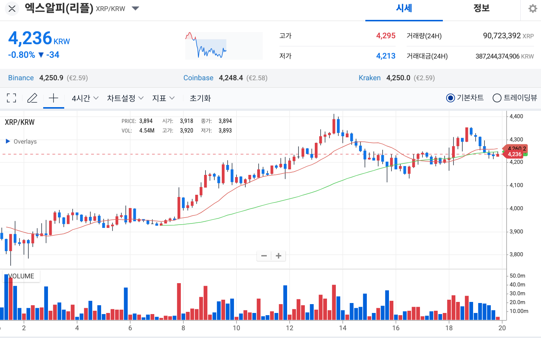Open the settings gear icon

pyautogui.click(x=533, y=9)
